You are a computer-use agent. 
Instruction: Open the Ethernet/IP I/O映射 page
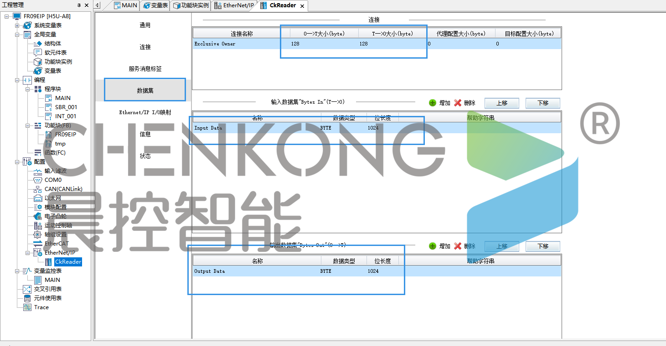[145, 112]
